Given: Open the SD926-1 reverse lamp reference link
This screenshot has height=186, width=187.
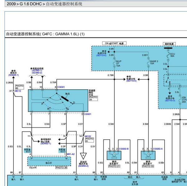Looking at the screenshot, I should [x=13, y=75].
